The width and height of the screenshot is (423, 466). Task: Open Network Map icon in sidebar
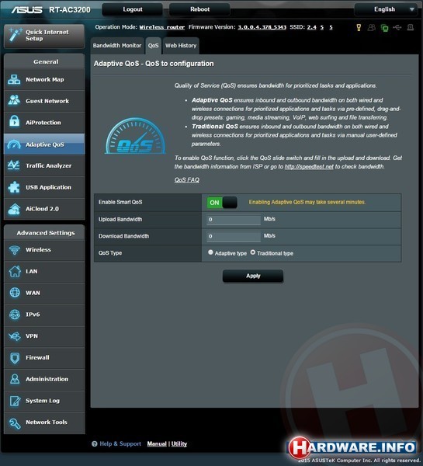click(x=14, y=80)
